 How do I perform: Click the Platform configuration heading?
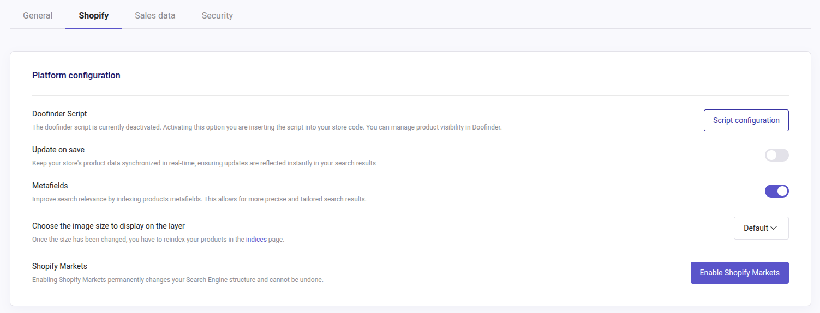click(x=76, y=76)
